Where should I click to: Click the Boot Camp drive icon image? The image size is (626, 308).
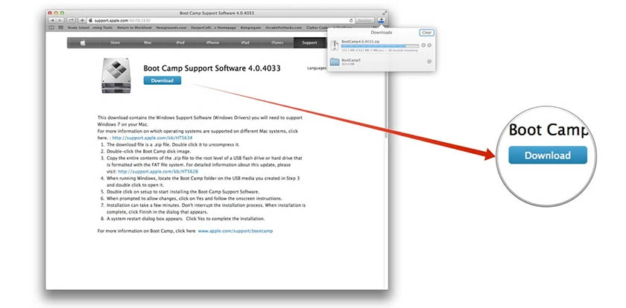(x=116, y=75)
